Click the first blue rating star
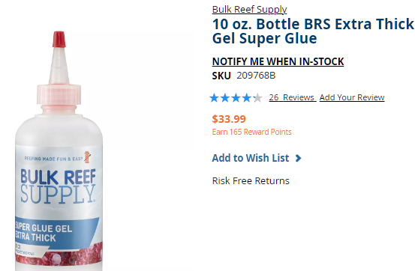 click(214, 98)
